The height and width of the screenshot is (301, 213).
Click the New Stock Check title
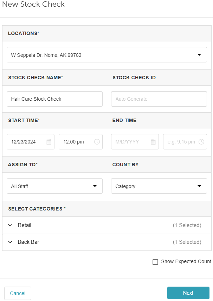tap(33, 4)
